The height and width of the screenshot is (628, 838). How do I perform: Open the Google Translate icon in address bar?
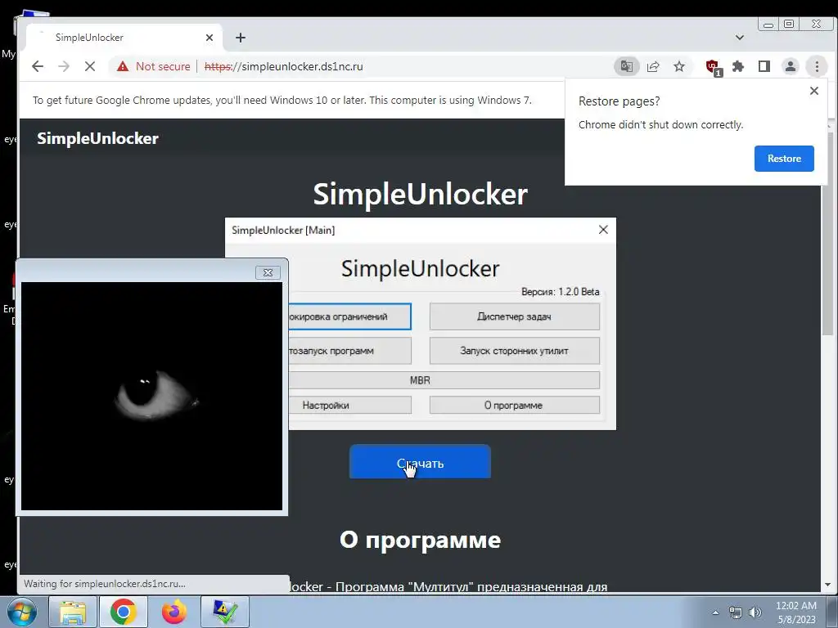tap(626, 66)
